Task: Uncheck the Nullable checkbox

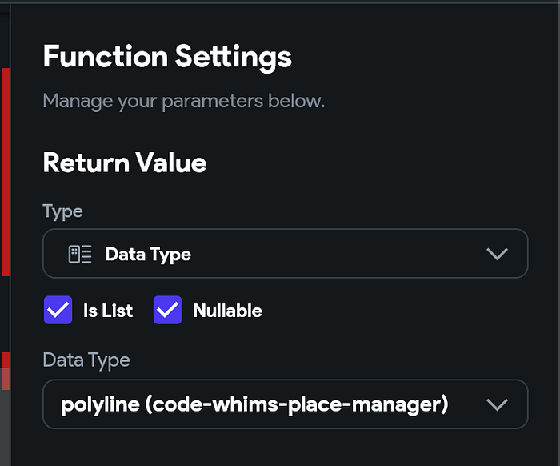Action: (168, 311)
